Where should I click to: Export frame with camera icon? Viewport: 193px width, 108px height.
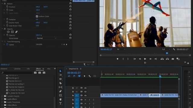pos(173,59)
